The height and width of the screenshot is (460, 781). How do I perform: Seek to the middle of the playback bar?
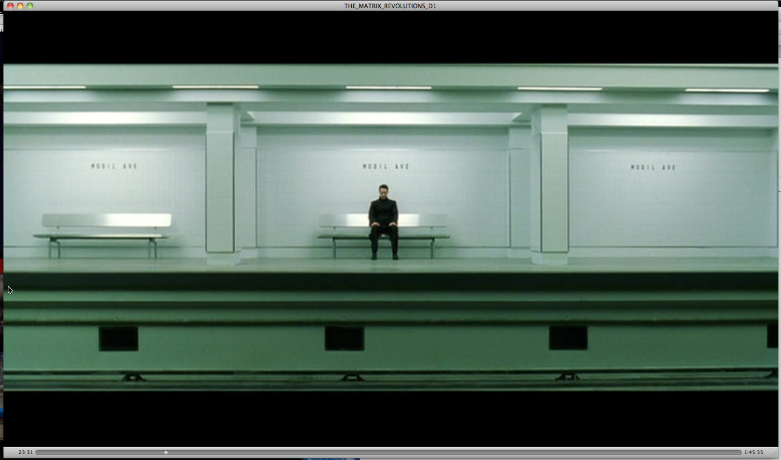tap(388, 452)
